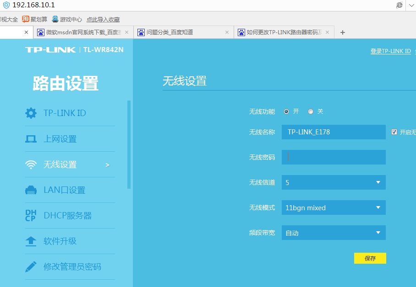Open the 软件升级 menu item
The width and height of the screenshot is (416, 287).
coord(70,241)
